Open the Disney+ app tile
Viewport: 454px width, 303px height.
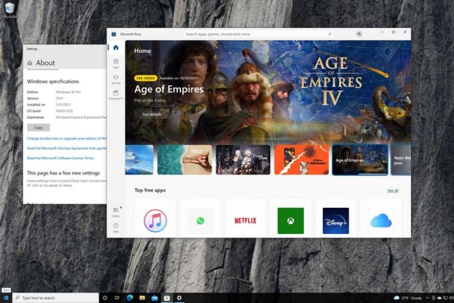pyautogui.click(x=336, y=219)
